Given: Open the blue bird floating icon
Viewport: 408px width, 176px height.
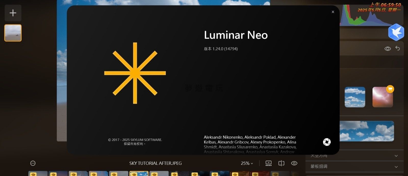Looking at the screenshot, I should pyautogui.click(x=396, y=32).
